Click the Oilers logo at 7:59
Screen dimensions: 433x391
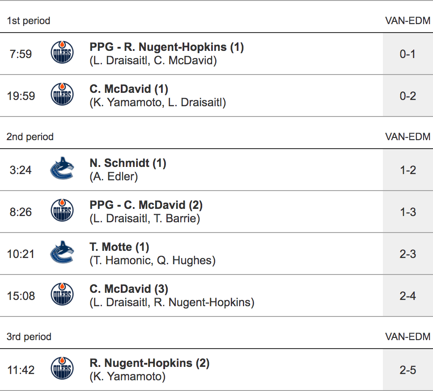(62, 54)
